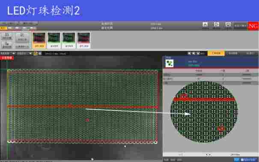Click the gray icon next to the grid icon
259x162 pixels.
40,53
